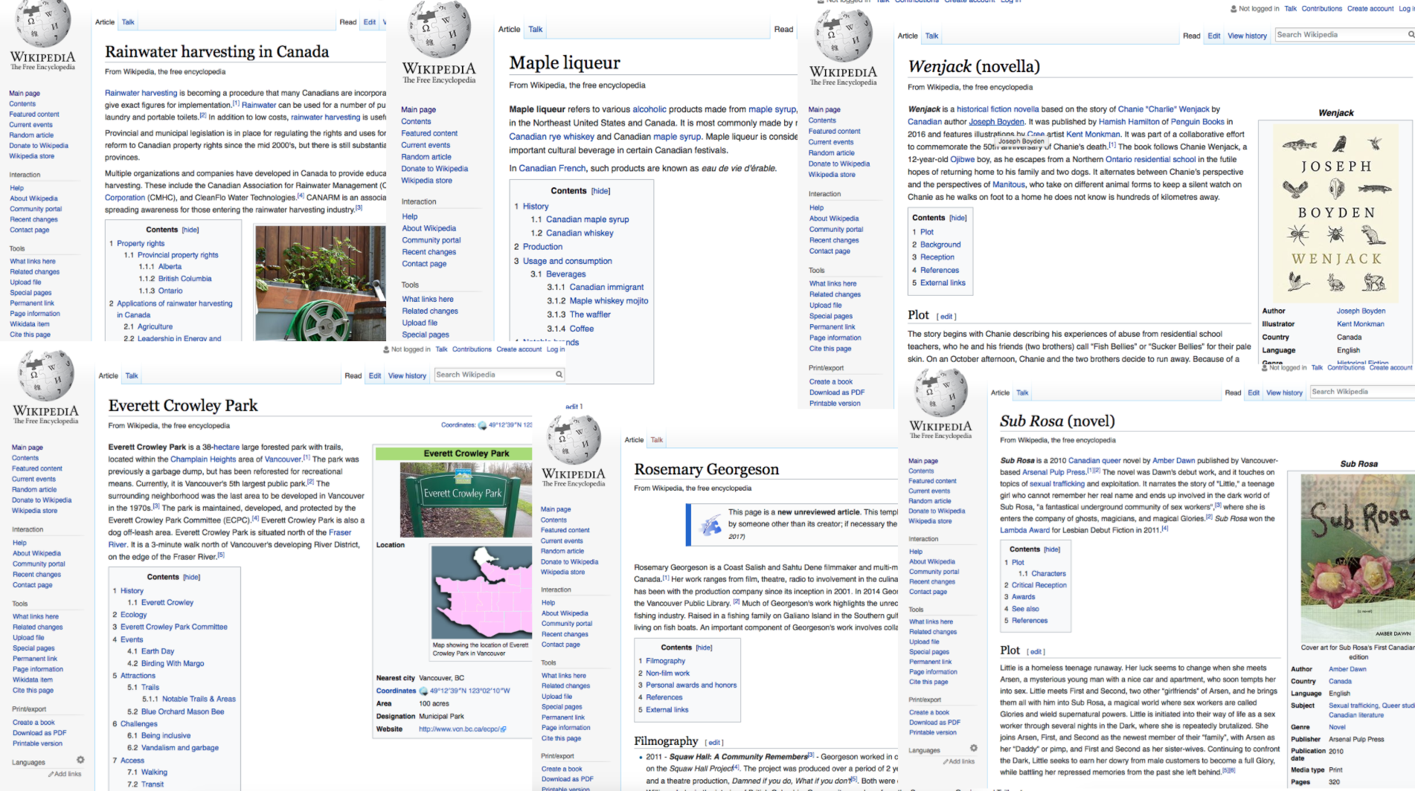Click the search magnifier icon on Everett Crowley Park page
Screen dimensions: 1415x791
pyautogui.click(x=559, y=375)
